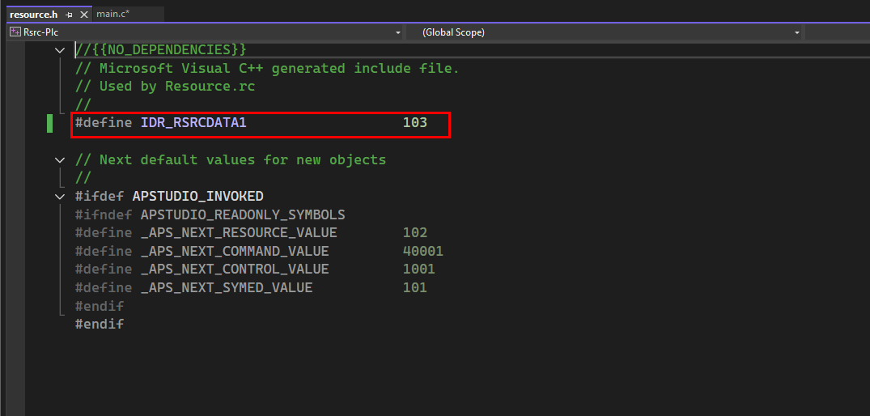Switch to the resource.h tab
This screenshot has height=416, width=870.
33,15
